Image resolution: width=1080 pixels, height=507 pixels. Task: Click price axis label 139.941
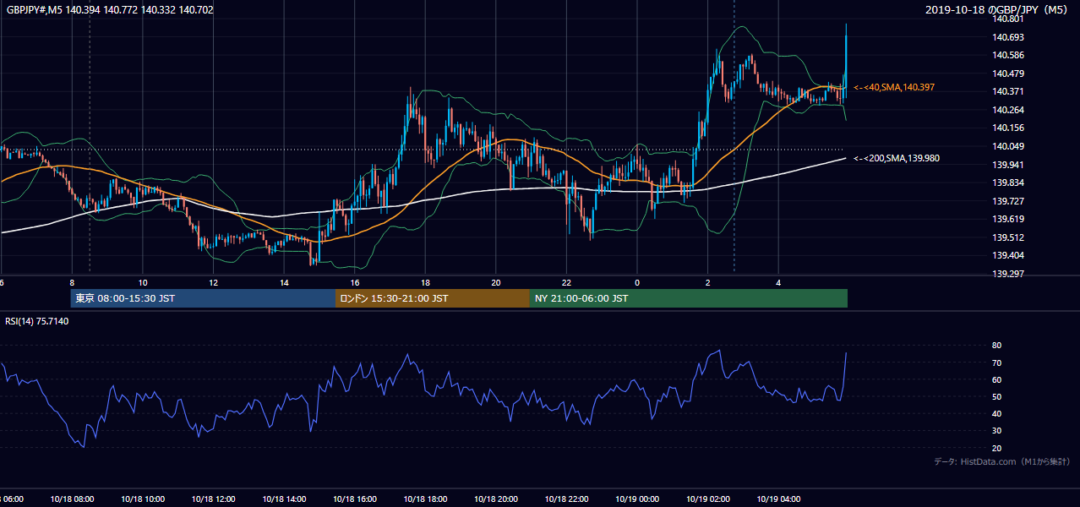pos(1009,165)
